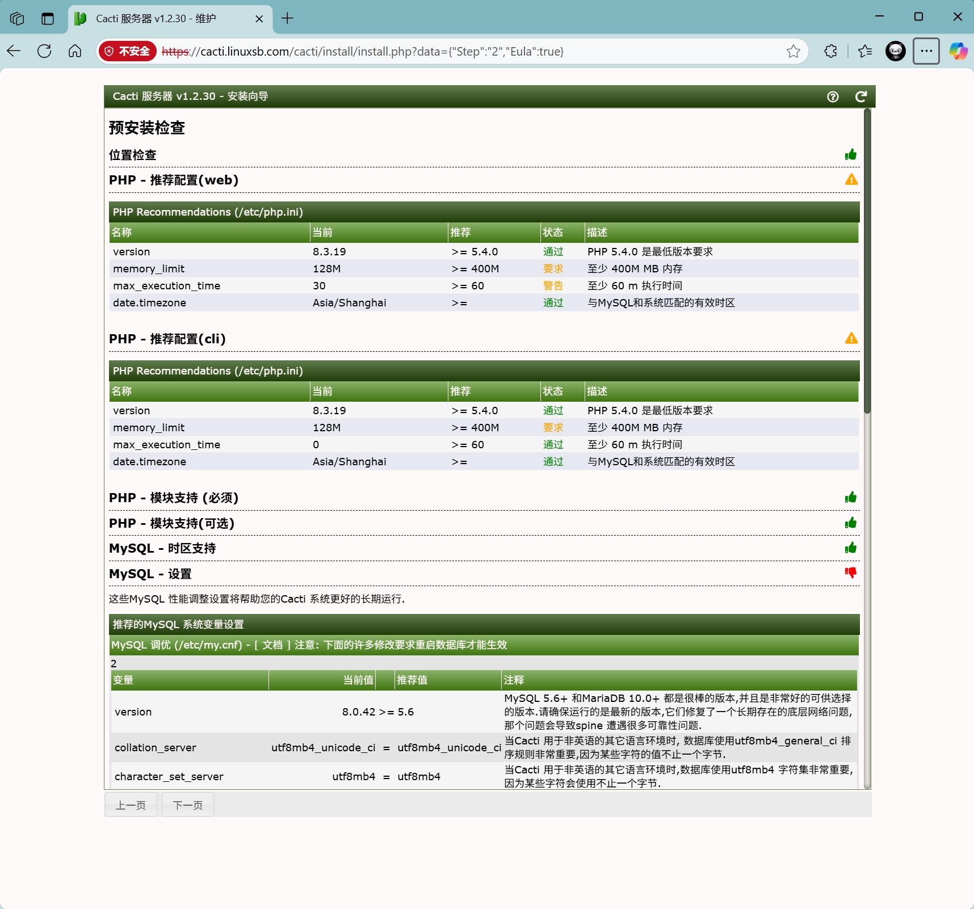Open the browser settings and more menu
Viewport: 974px width, 909px height.
click(x=926, y=51)
